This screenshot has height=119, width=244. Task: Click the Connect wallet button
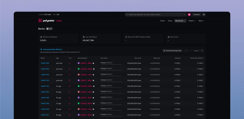196,15
